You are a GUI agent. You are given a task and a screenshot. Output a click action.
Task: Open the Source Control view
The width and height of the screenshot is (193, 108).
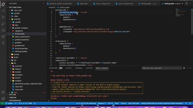coord(3,17)
